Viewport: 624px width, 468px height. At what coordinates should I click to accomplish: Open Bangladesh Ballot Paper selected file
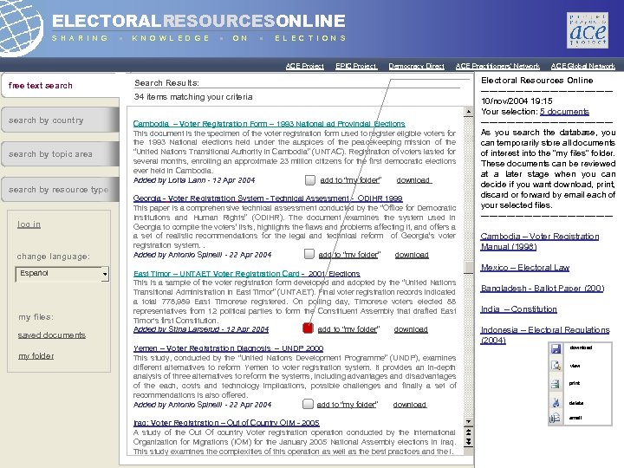point(543,288)
